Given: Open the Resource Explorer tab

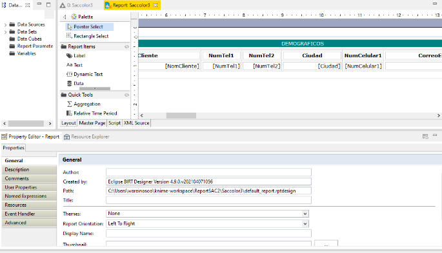Looking at the screenshot, I should pyautogui.click(x=86, y=136).
